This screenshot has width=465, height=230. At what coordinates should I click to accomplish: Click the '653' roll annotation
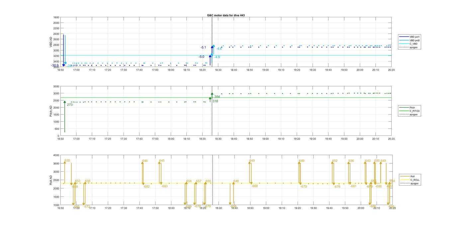[x=78, y=181]
